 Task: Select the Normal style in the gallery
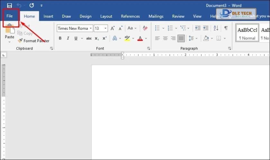coord(247,33)
